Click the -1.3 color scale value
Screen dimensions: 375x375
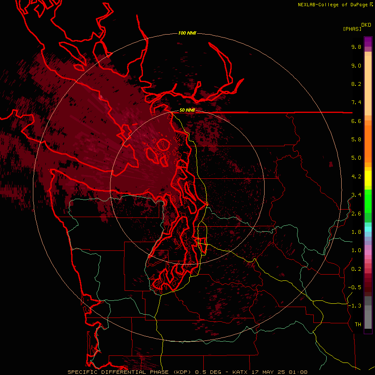coord(355,306)
